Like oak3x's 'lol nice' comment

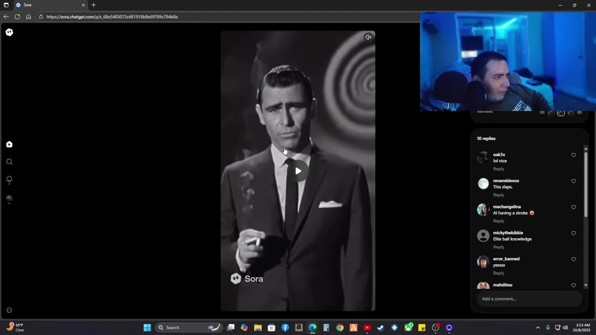pos(574,155)
